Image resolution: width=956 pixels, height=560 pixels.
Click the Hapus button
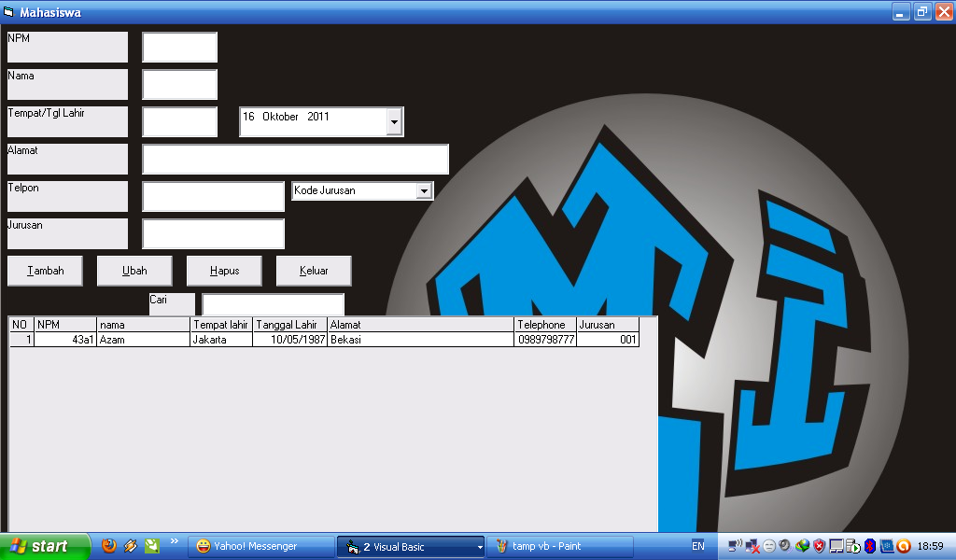point(224,271)
